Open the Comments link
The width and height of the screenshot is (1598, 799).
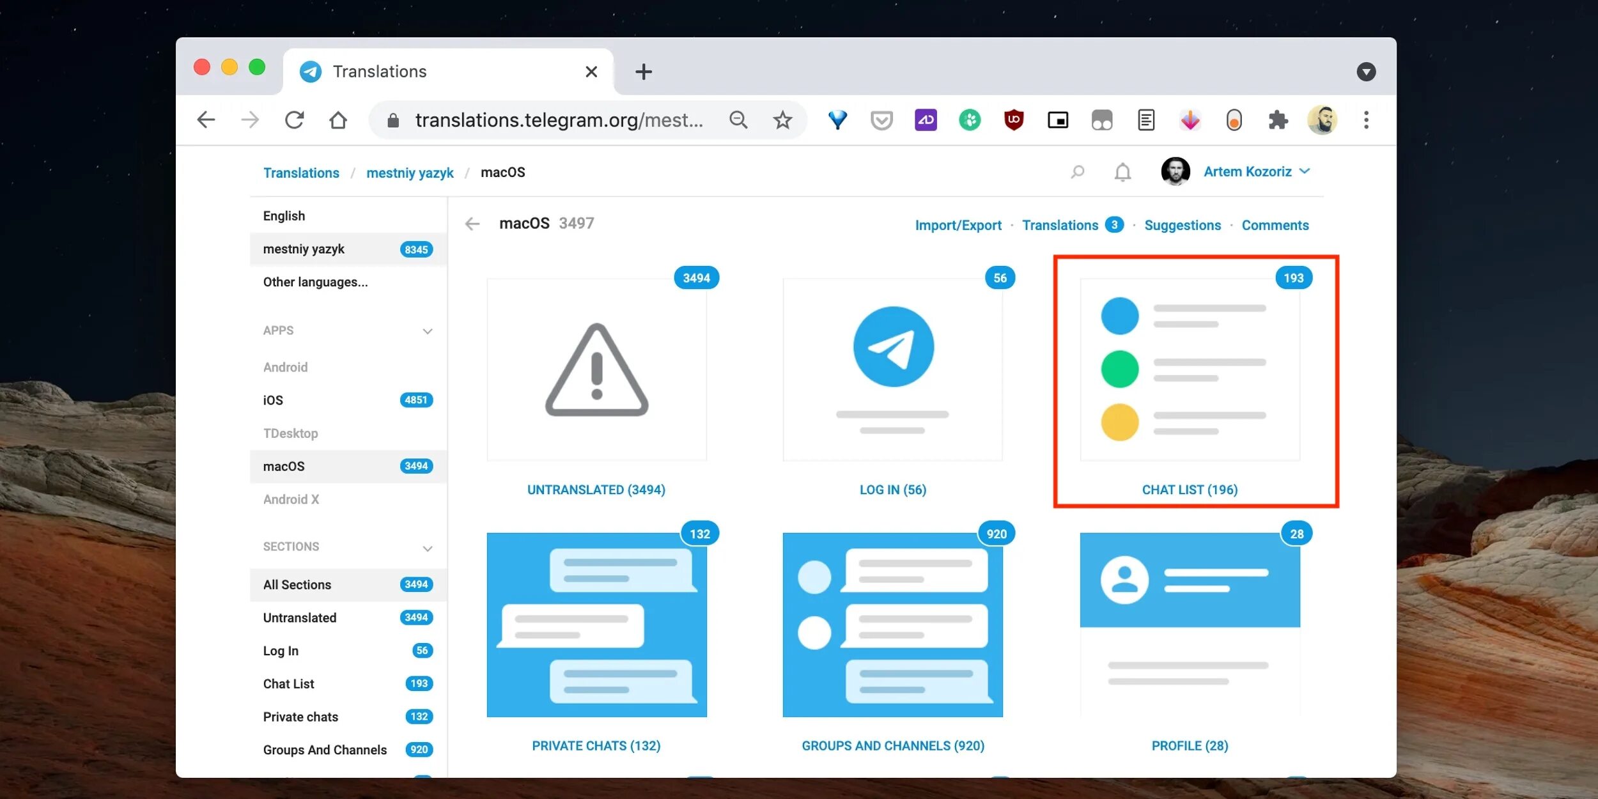click(1275, 225)
